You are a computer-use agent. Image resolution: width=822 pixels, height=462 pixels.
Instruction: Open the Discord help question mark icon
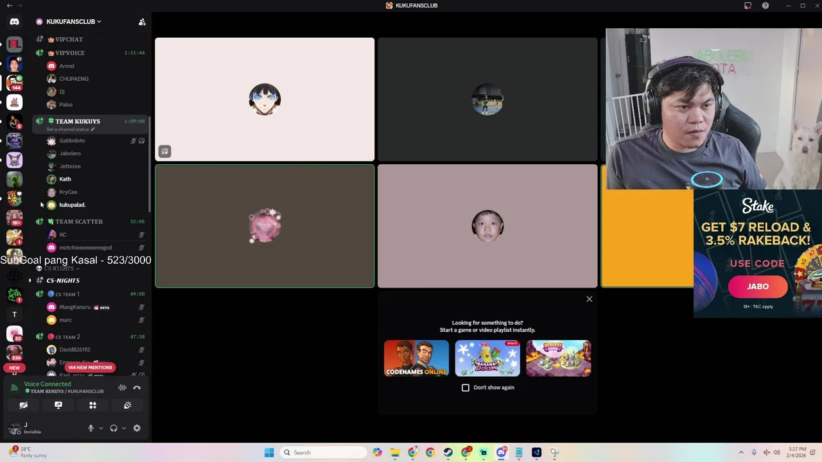[765, 6]
